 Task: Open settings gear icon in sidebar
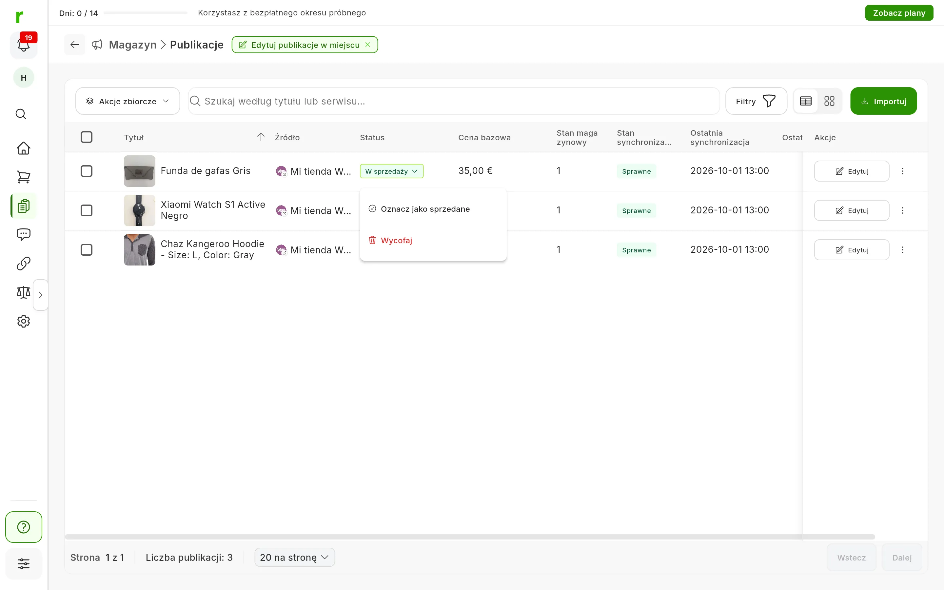[23, 321]
